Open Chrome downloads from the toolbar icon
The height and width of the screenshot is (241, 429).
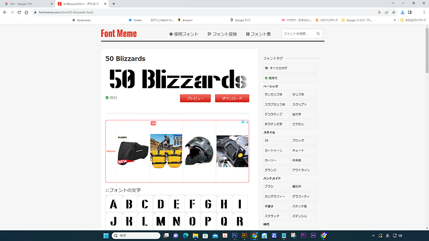tap(402, 12)
